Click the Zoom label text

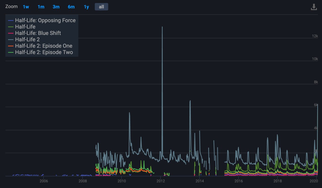point(12,7)
